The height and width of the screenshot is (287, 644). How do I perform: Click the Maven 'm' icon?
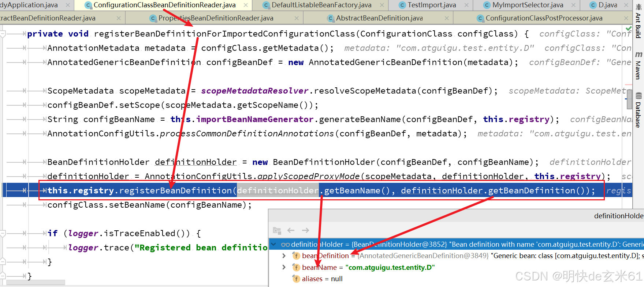pyautogui.click(x=639, y=54)
